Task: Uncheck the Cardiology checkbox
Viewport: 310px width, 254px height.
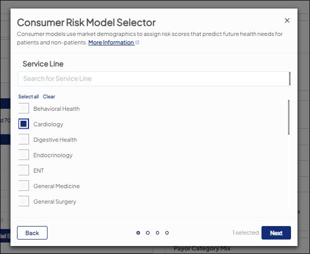Action: tap(23, 124)
